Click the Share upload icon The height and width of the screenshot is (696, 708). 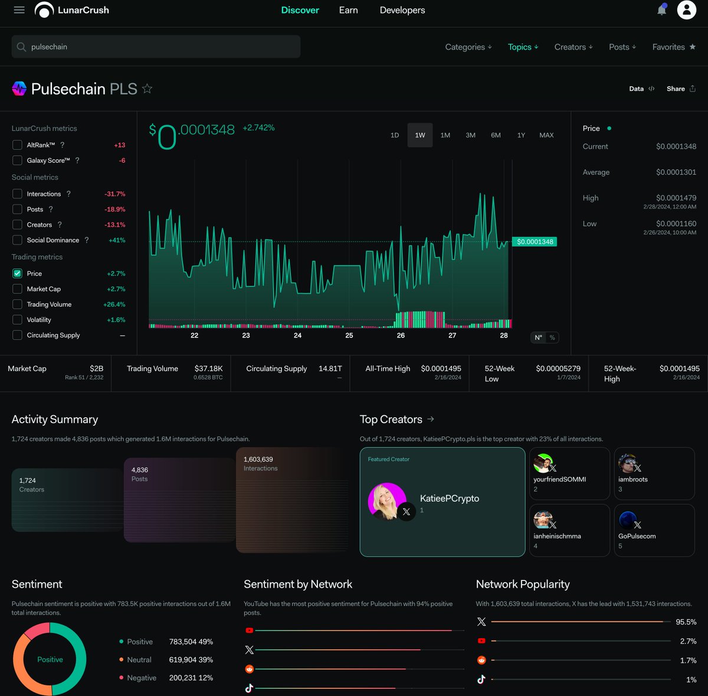pyautogui.click(x=693, y=89)
